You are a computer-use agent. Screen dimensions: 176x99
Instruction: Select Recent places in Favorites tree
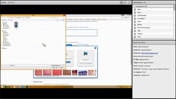(6, 27)
